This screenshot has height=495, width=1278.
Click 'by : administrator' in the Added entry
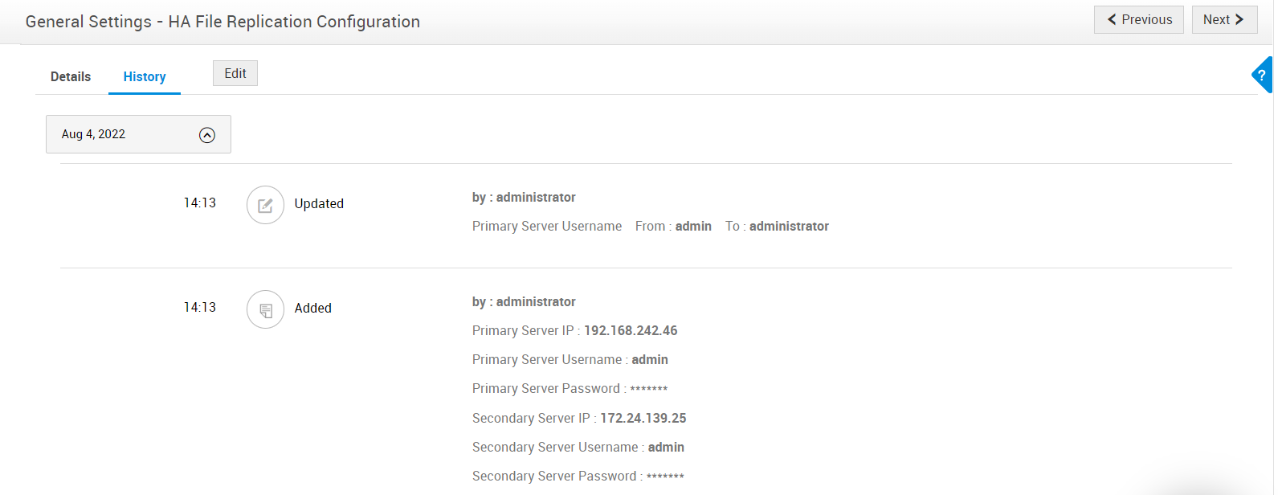point(524,301)
